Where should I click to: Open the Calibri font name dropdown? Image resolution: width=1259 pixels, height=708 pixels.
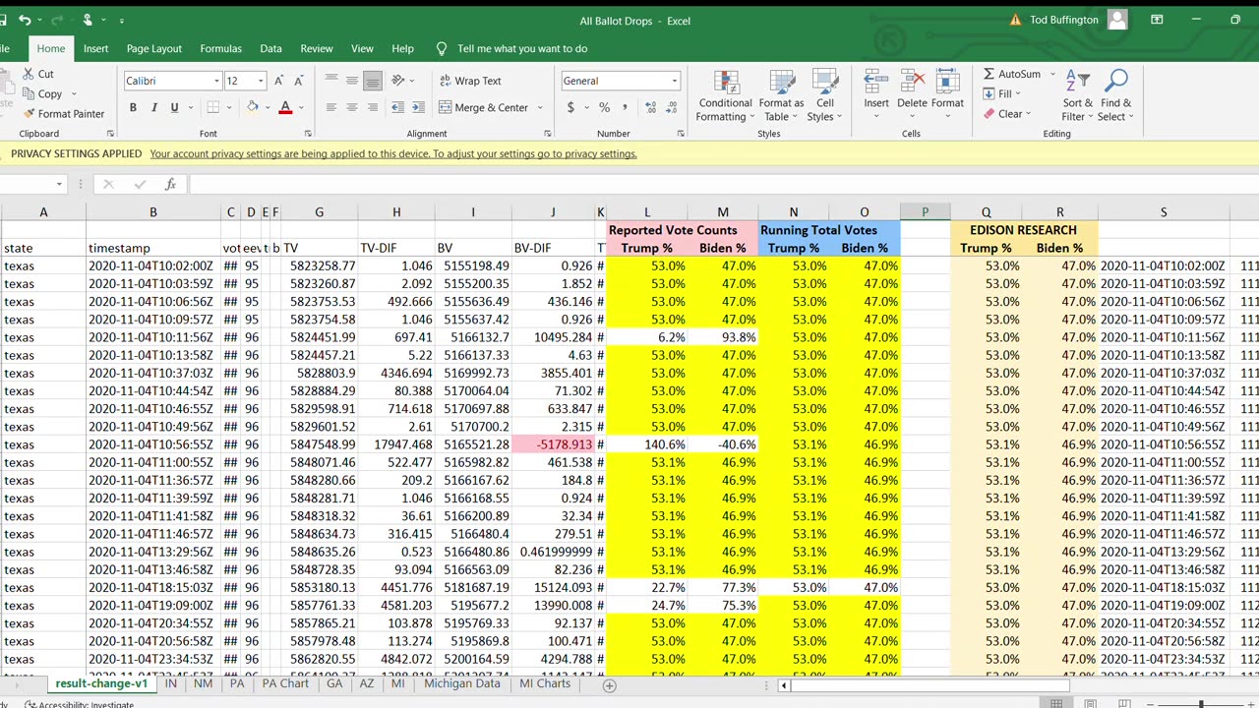pos(216,81)
